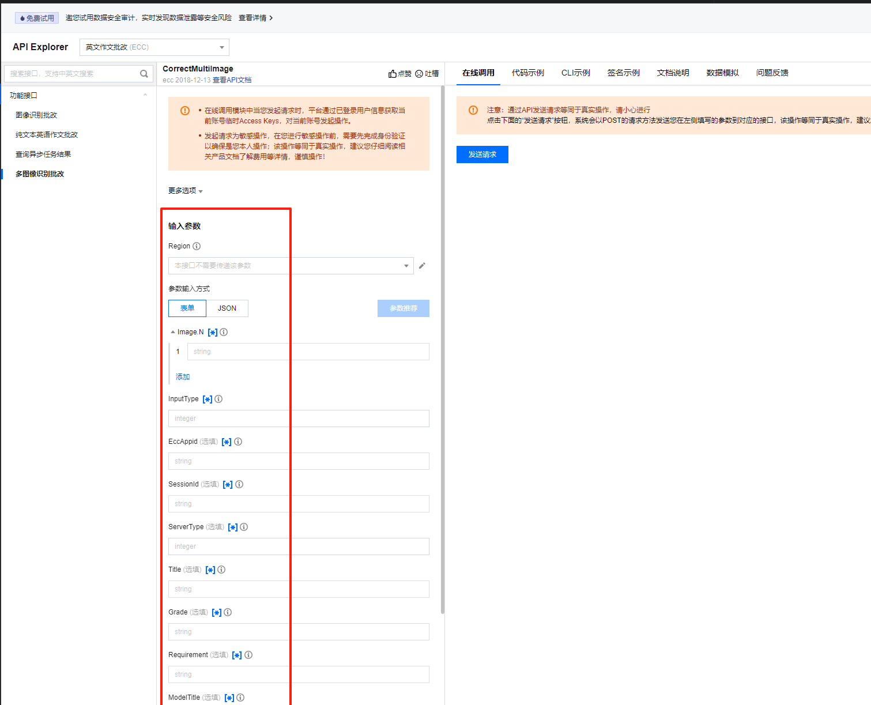This screenshot has width=871, height=705.
Task: Switch to the 代码示例 tab
Action: [528, 73]
